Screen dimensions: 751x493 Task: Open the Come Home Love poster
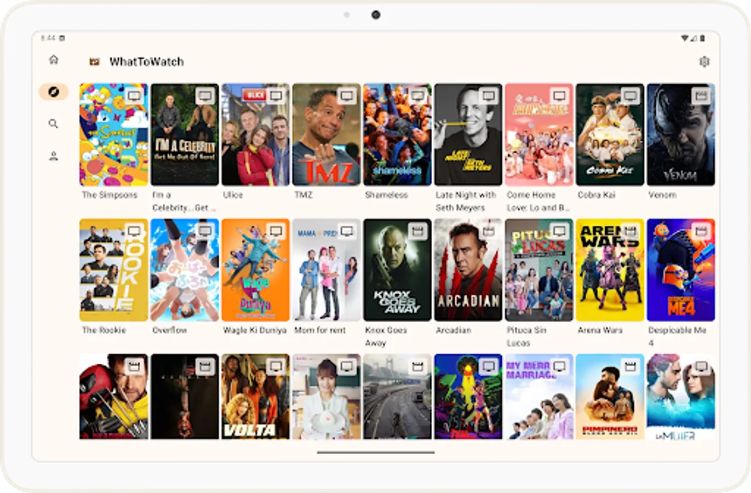(x=539, y=135)
